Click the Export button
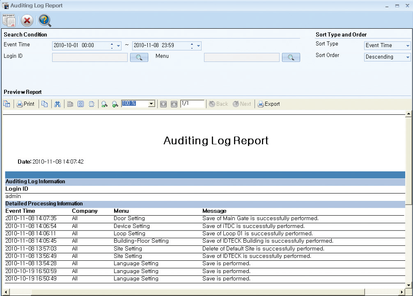Viewport: 413px width, 296px height. tap(268, 104)
